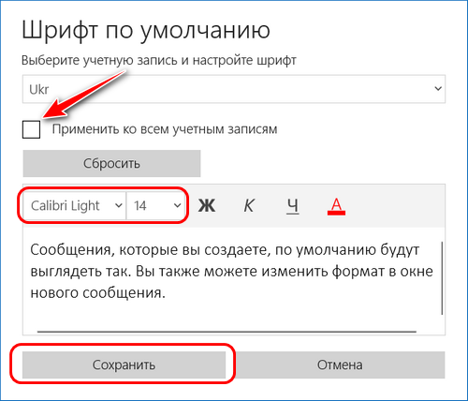Viewport: 468px width, 401px height.
Task: Toggle italic formatting (К)
Action: [x=249, y=205]
